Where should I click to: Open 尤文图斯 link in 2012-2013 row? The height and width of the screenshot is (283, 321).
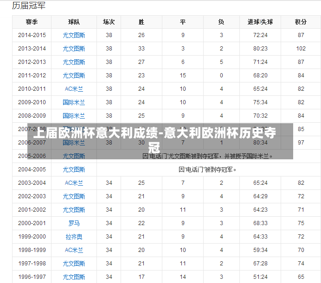(74, 62)
